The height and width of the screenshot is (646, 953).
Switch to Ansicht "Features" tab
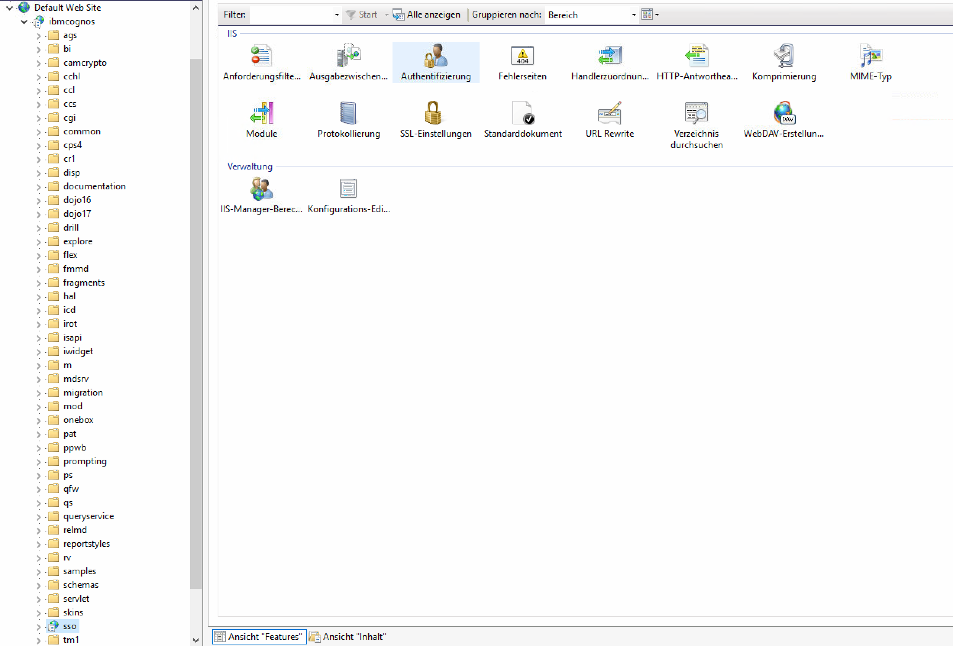[260, 636]
